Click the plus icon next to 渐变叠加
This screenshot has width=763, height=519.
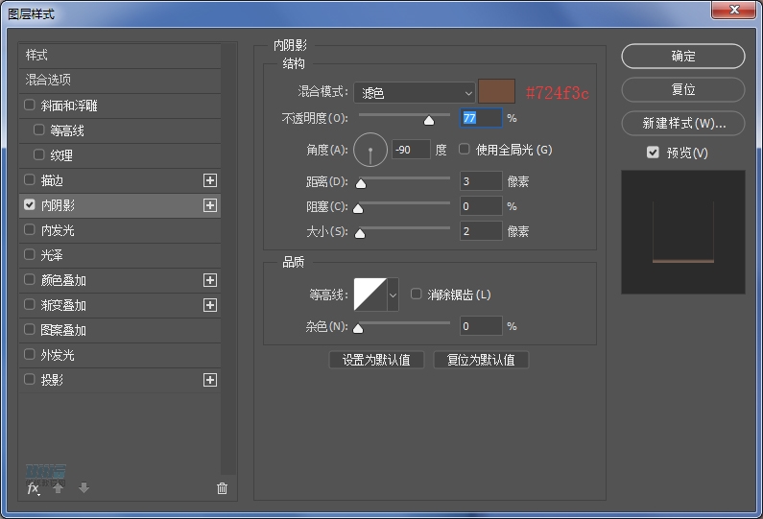click(210, 305)
